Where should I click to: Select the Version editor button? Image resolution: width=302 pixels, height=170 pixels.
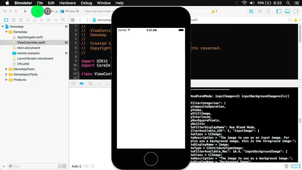268,11
